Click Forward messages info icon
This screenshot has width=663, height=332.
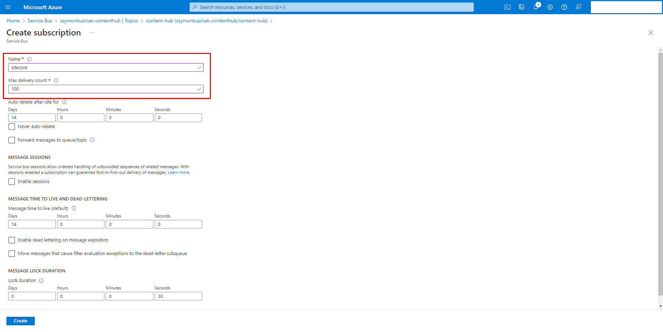[x=92, y=140]
